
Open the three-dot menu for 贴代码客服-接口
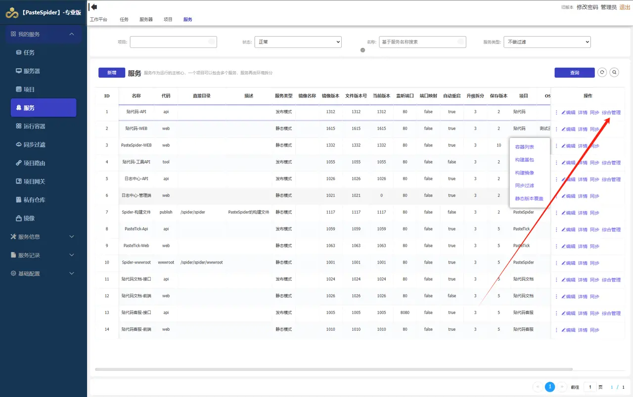[x=556, y=313]
